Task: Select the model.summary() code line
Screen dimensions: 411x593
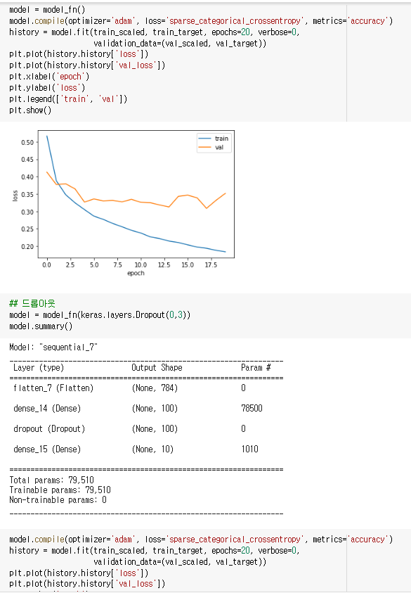Action: point(41,326)
